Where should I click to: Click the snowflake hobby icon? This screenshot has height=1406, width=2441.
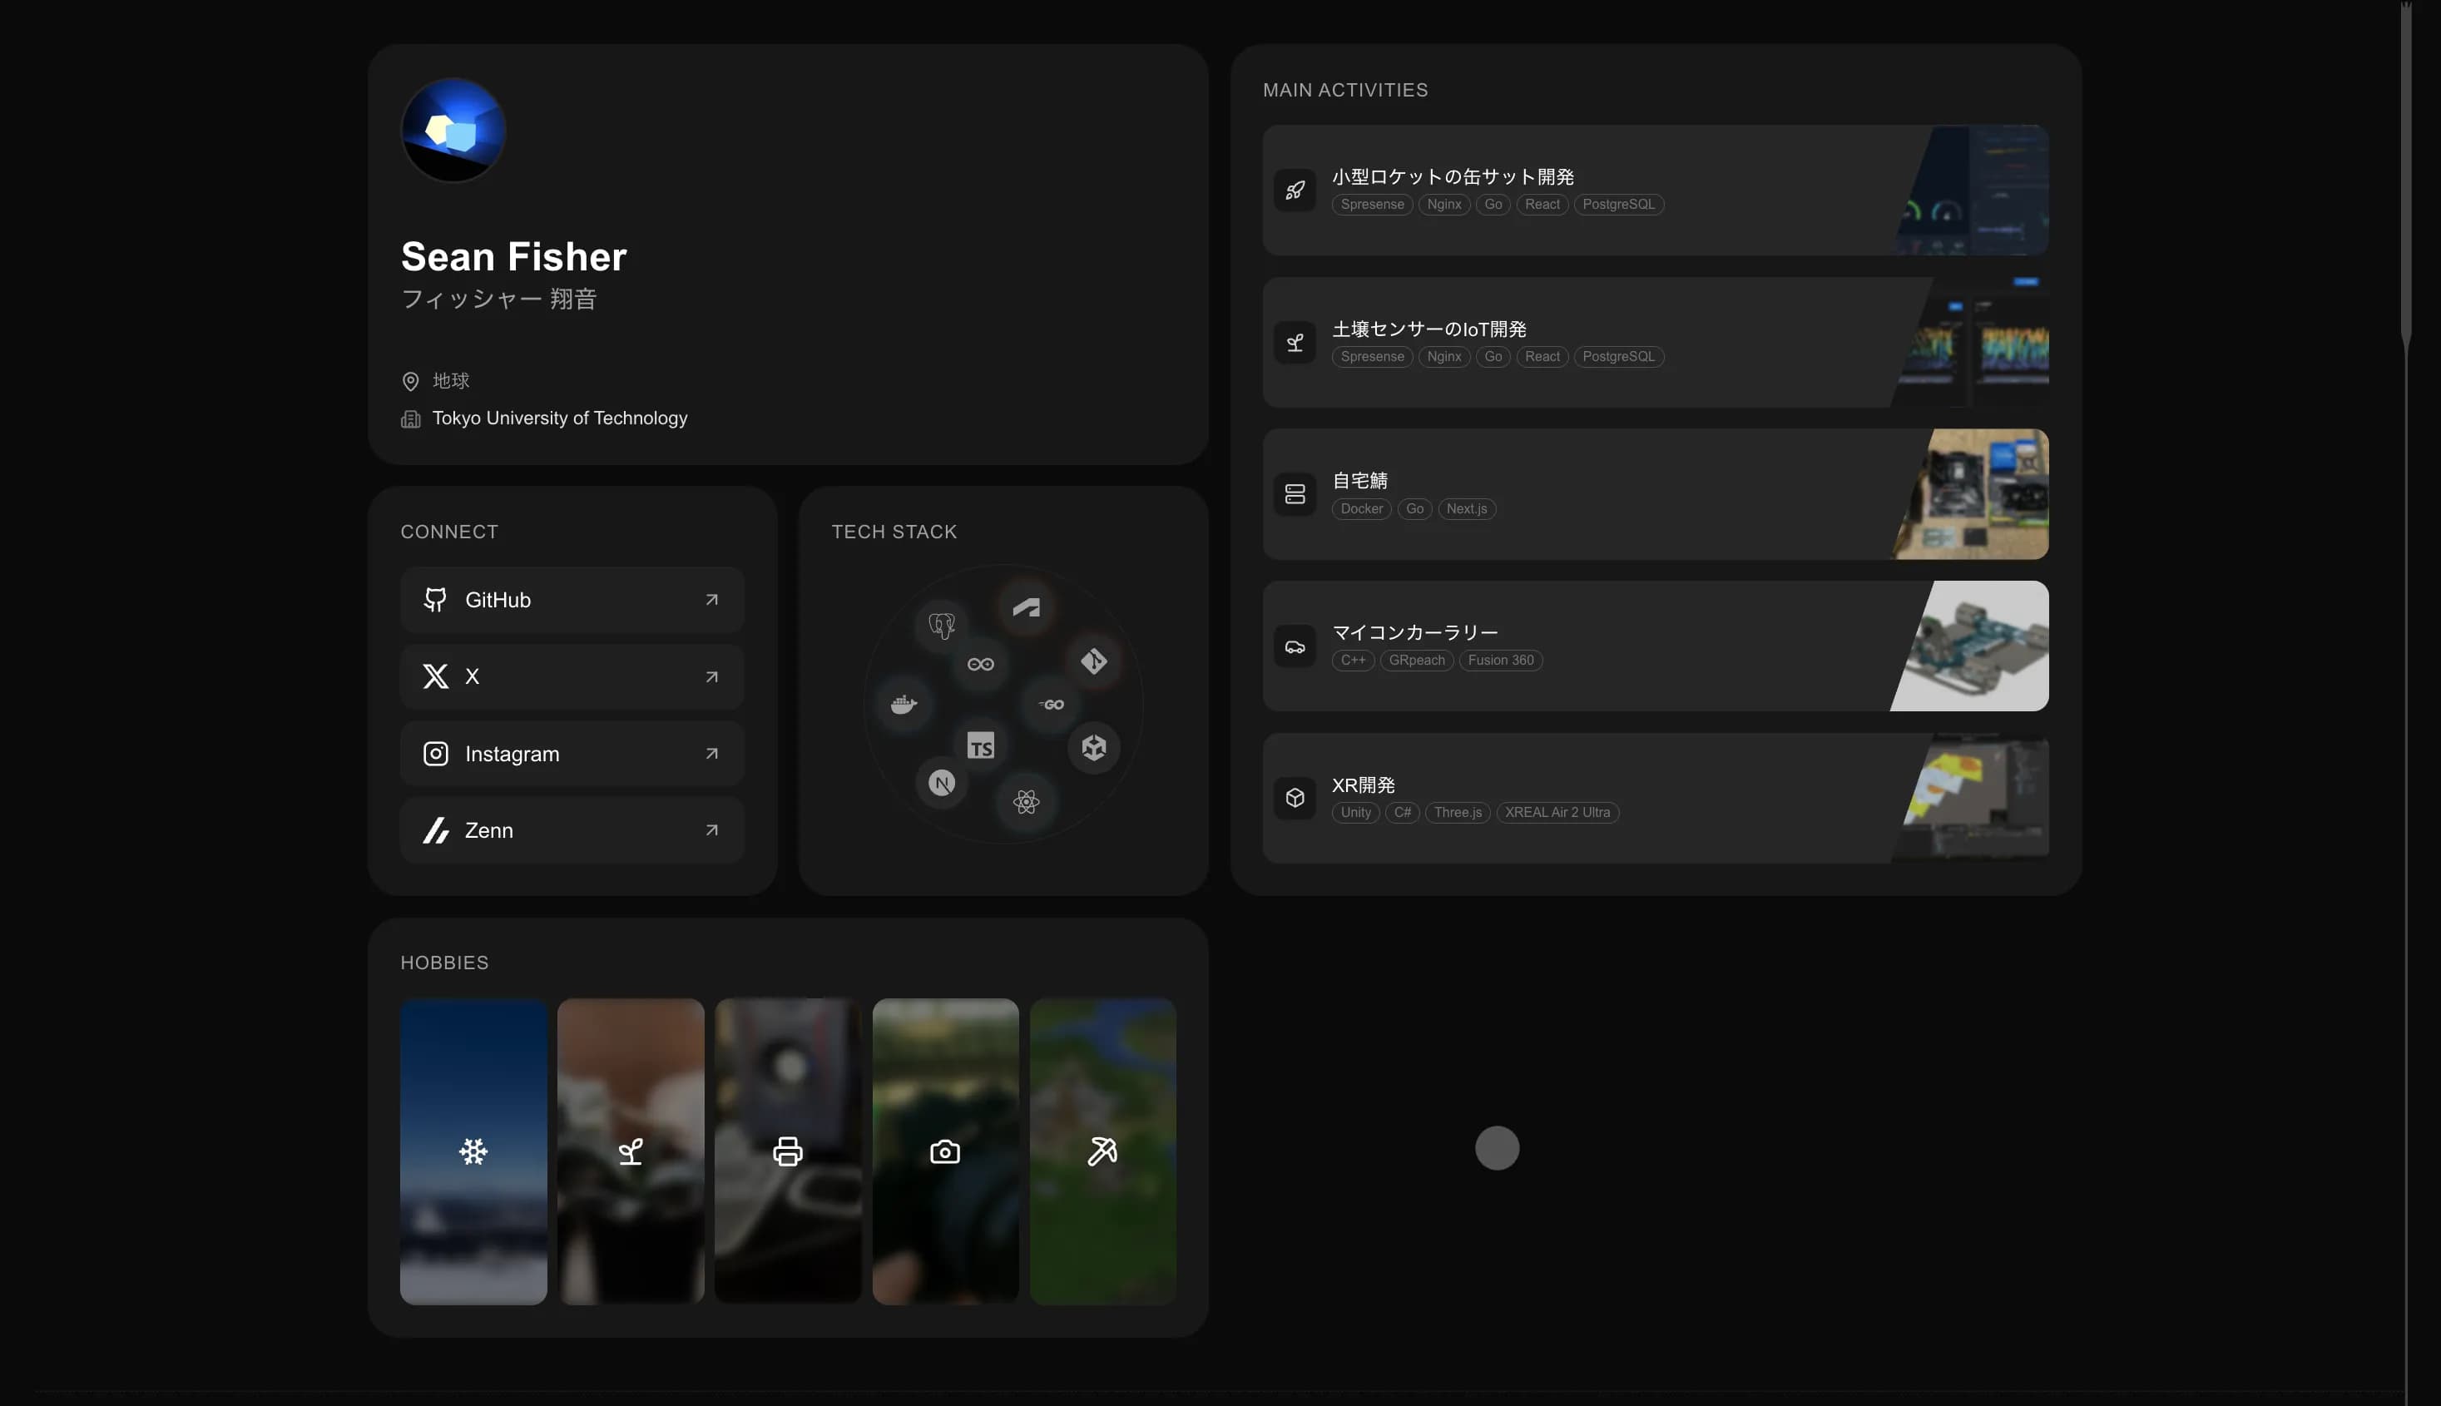coord(473,1151)
